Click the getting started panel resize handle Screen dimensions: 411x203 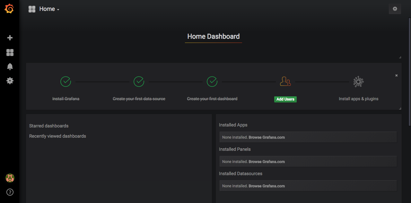coord(400,108)
